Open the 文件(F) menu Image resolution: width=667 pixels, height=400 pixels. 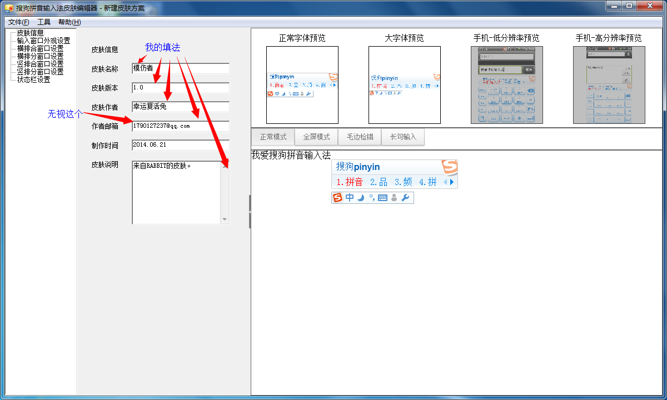pos(19,22)
